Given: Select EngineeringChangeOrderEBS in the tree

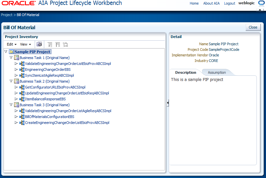Looking at the screenshot, I should click(48, 69).
